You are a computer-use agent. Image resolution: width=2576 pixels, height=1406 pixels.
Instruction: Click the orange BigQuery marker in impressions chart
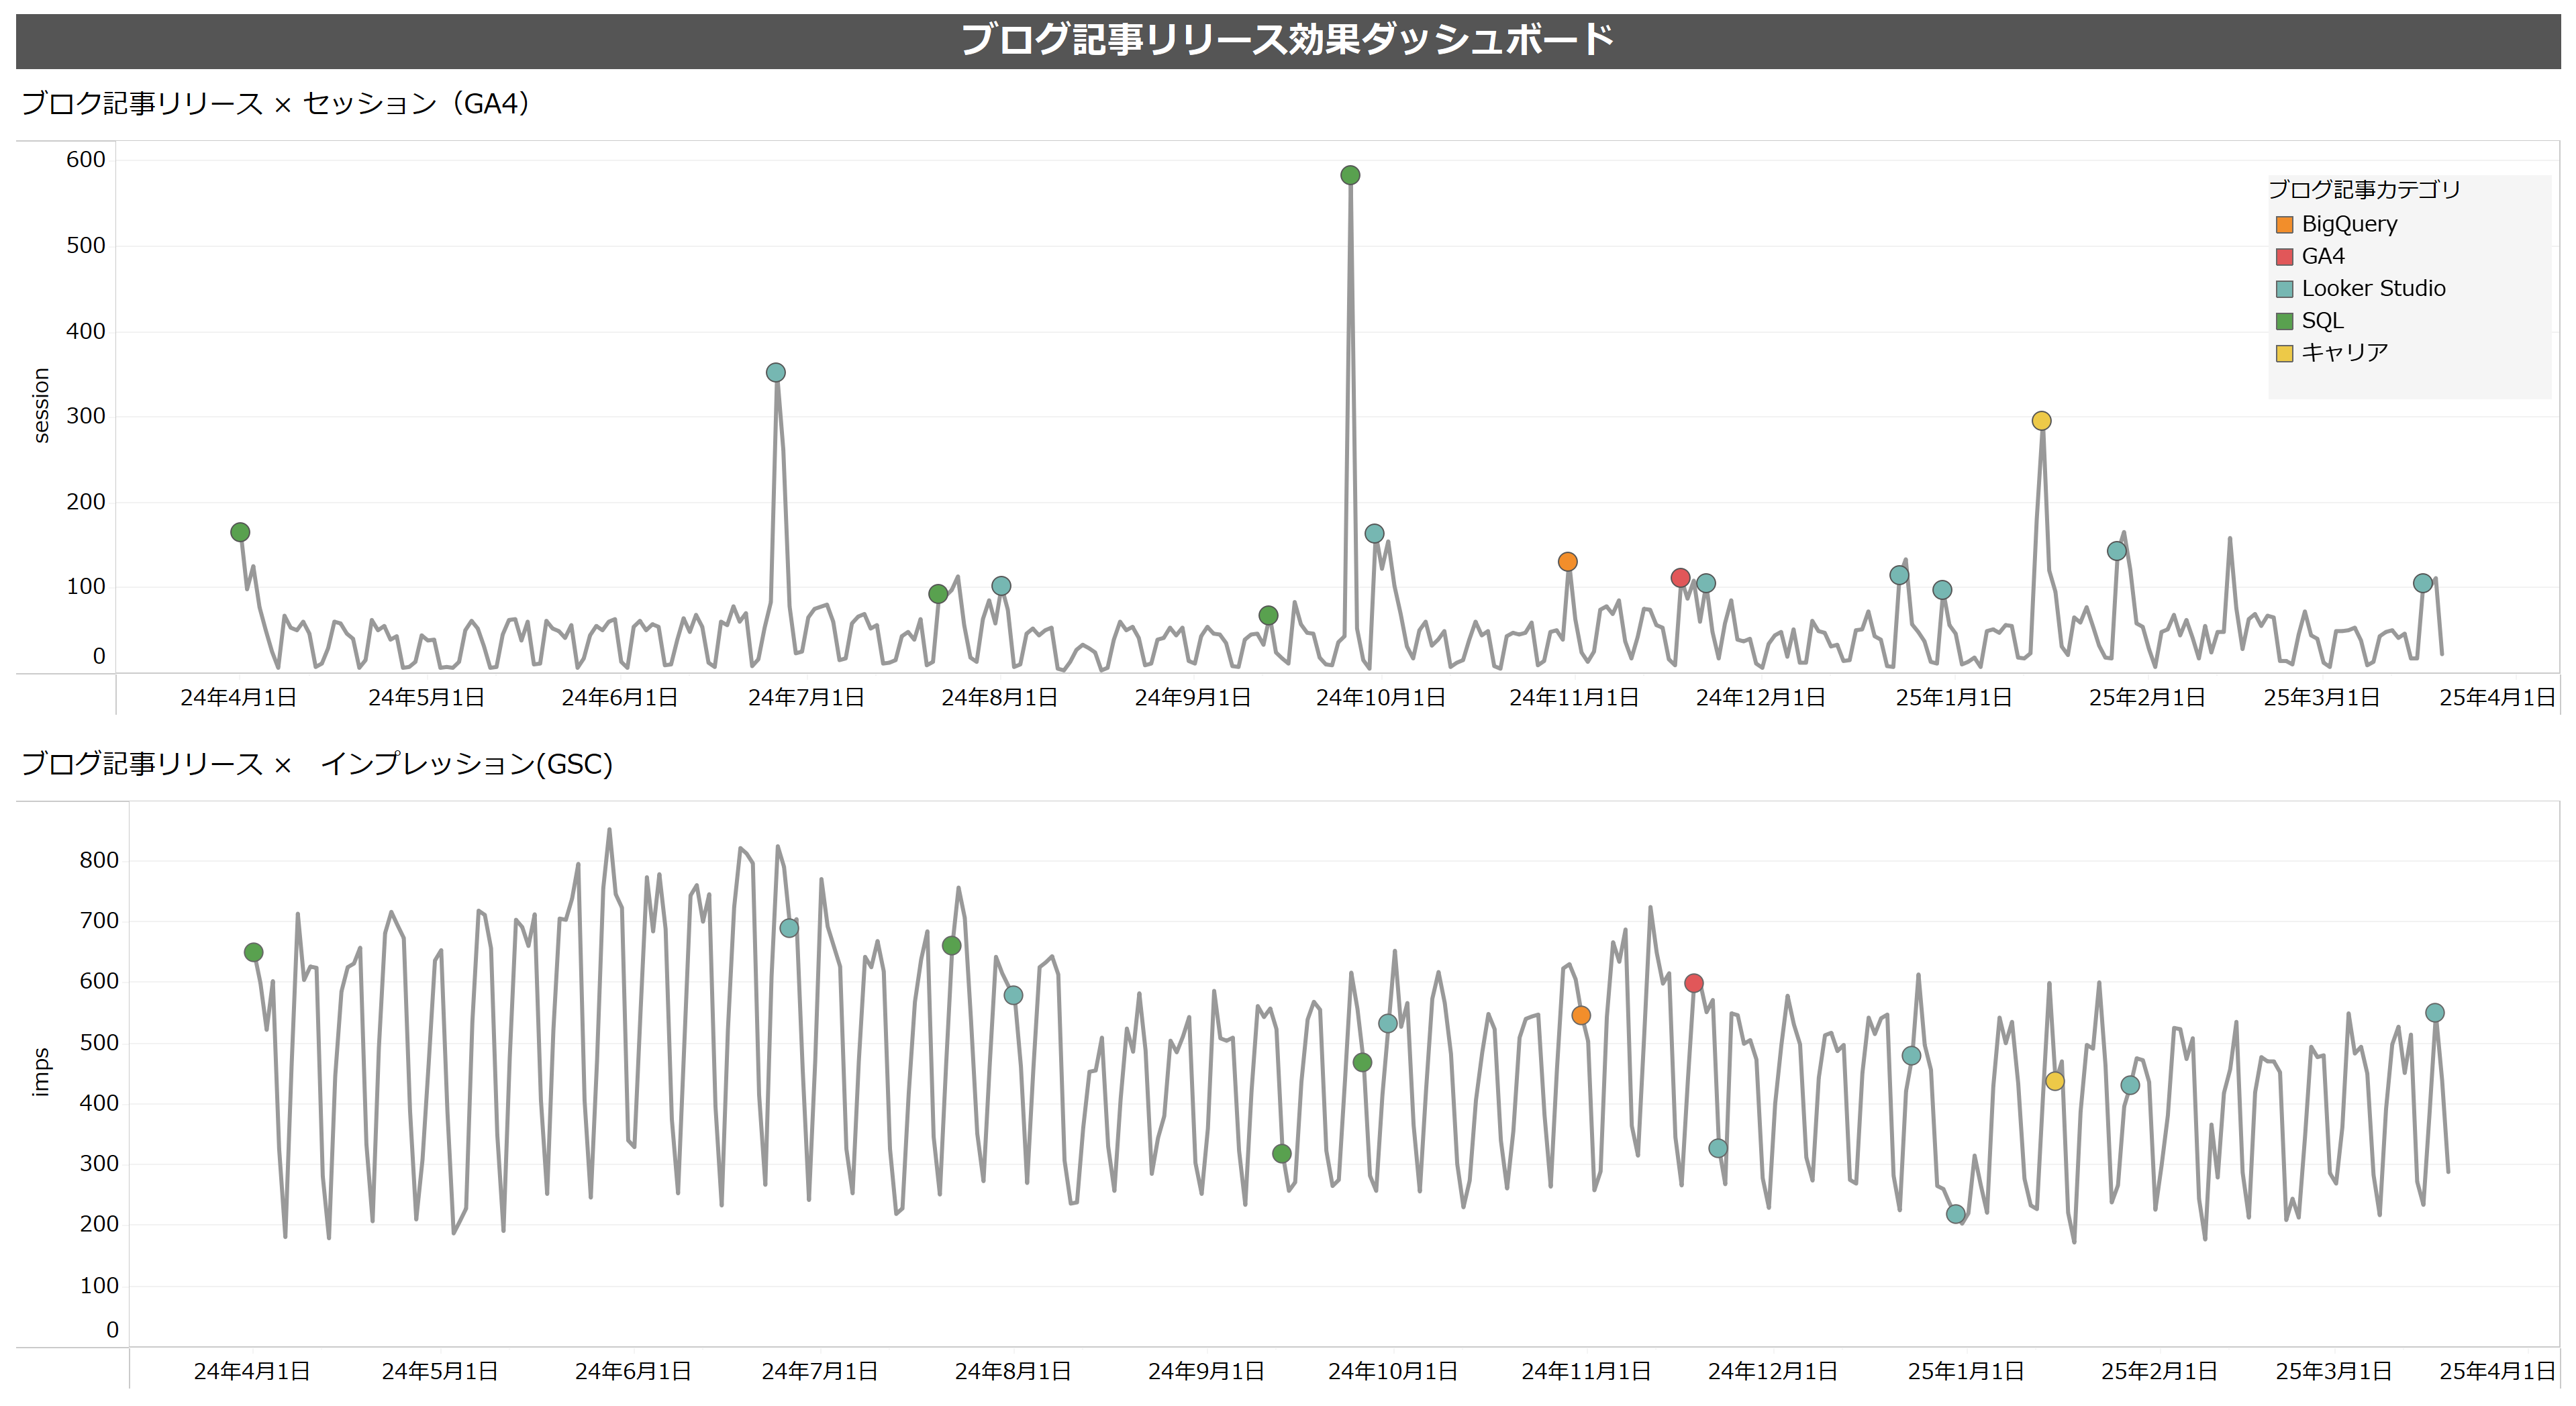[1580, 1015]
